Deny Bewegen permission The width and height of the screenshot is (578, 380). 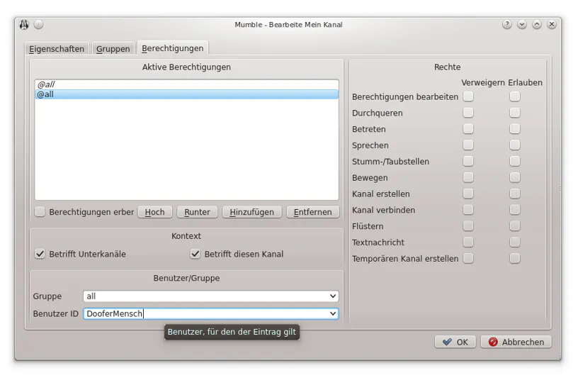[468, 177]
